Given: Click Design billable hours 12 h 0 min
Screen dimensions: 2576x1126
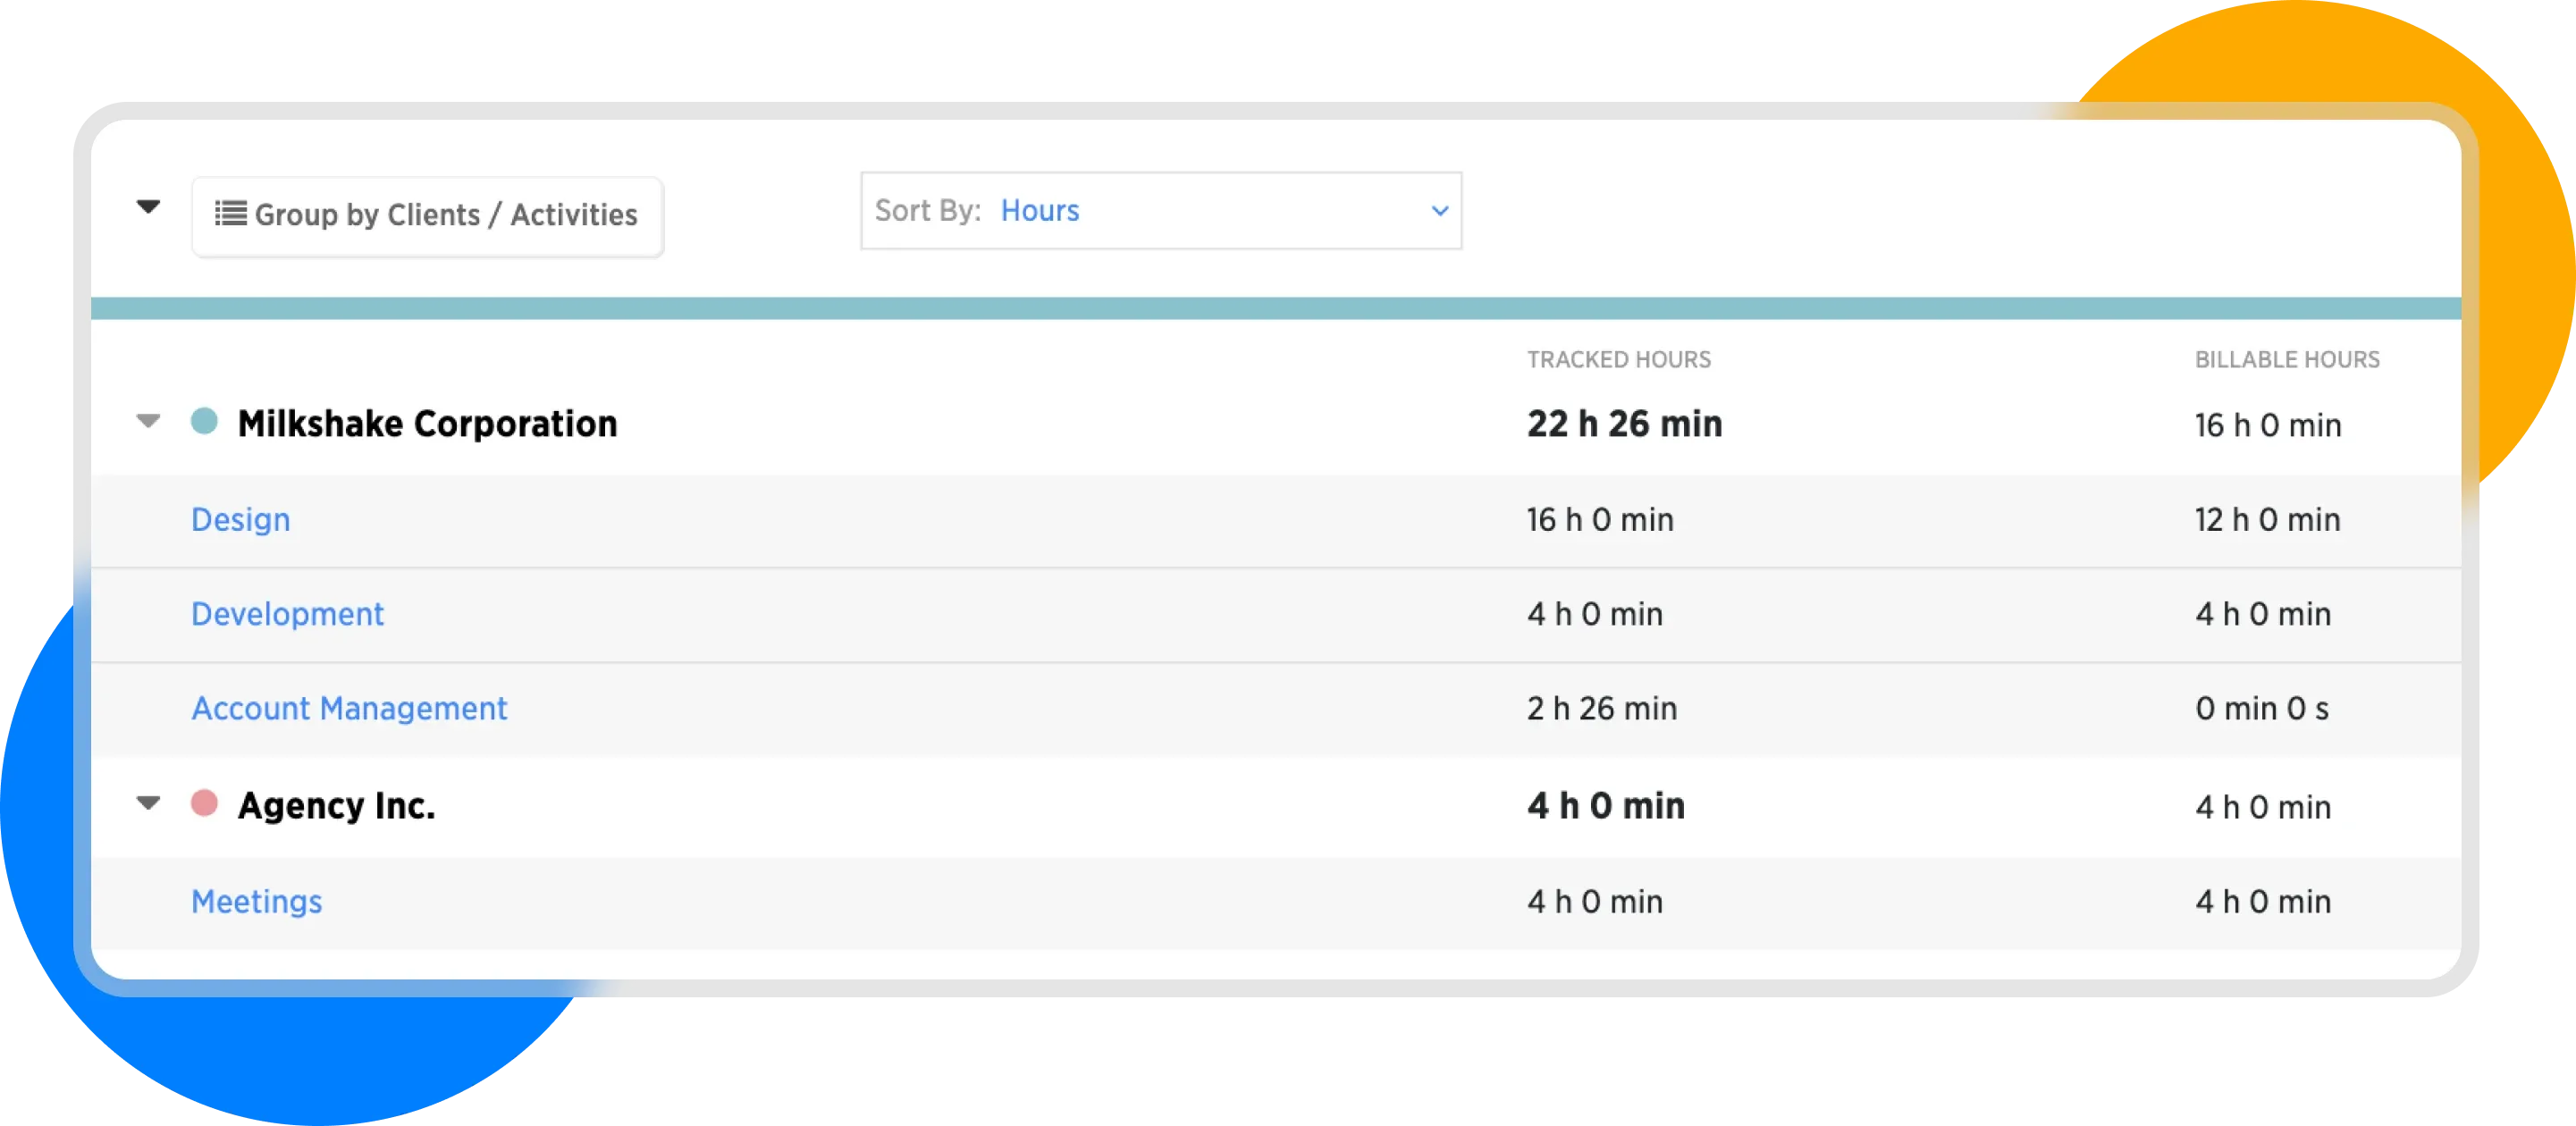Looking at the screenshot, I should (x=2267, y=520).
